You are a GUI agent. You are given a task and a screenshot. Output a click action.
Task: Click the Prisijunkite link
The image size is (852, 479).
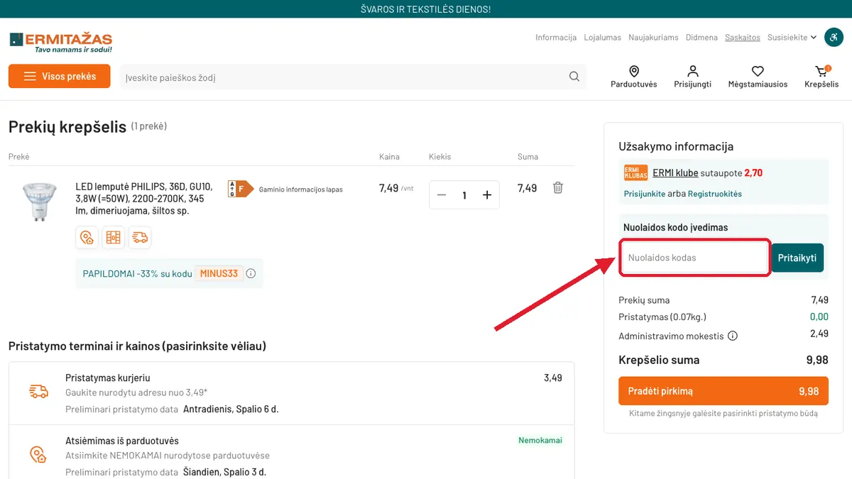pyautogui.click(x=645, y=194)
